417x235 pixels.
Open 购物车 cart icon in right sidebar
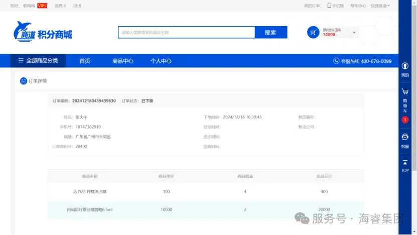tap(405, 92)
